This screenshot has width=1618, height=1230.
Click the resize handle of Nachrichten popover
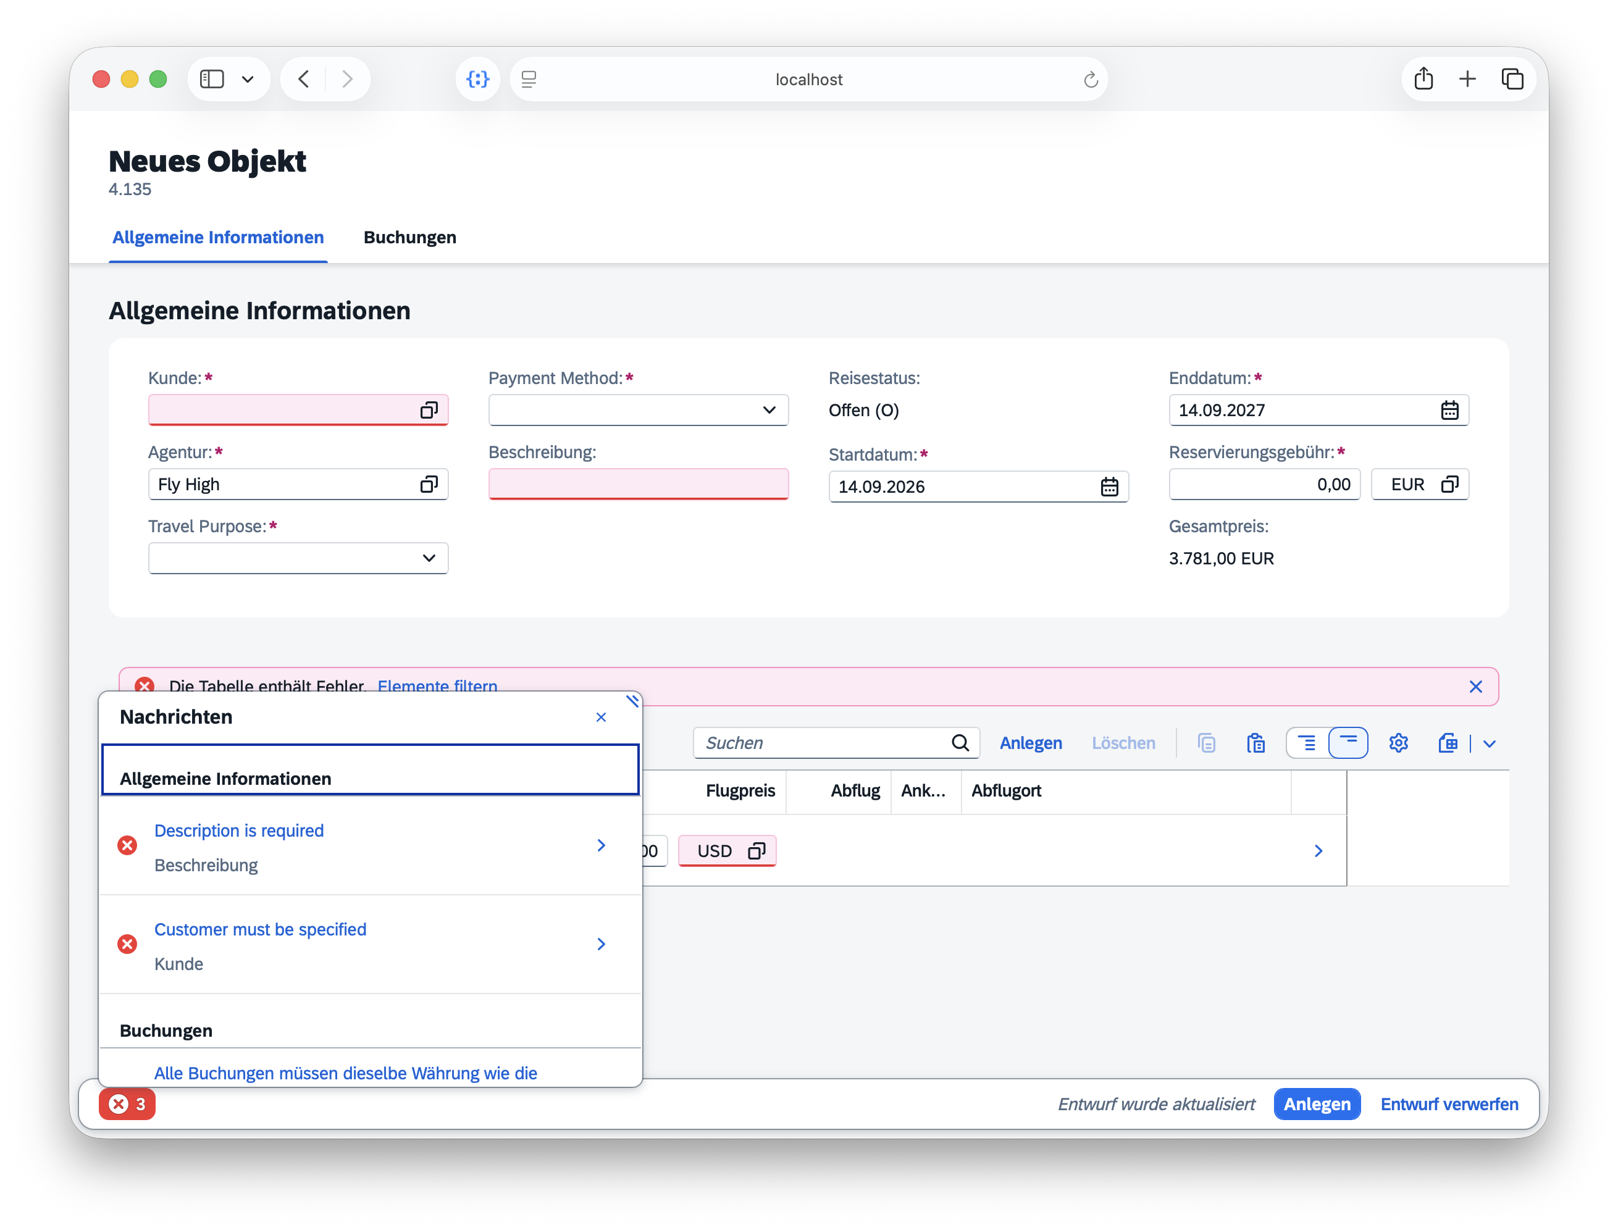pyautogui.click(x=632, y=701)
